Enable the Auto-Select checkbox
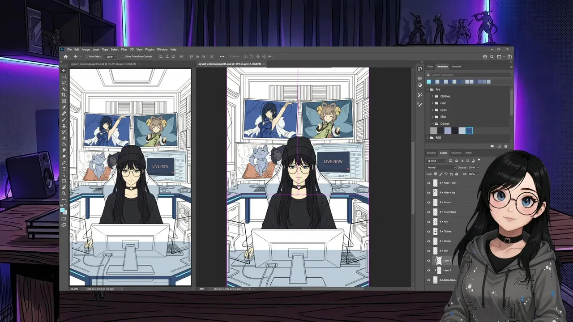The image size is (573, 322). coord(86,56)
